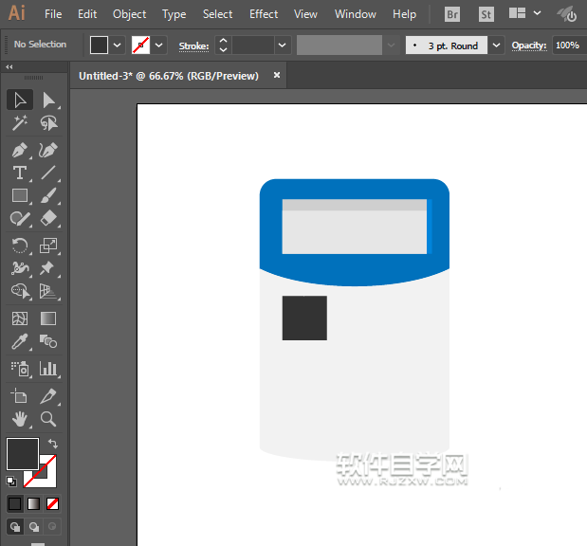Expand the fill color dropdown
The image size is (587, 546).
pyautogui.click(x=118, y=45)
